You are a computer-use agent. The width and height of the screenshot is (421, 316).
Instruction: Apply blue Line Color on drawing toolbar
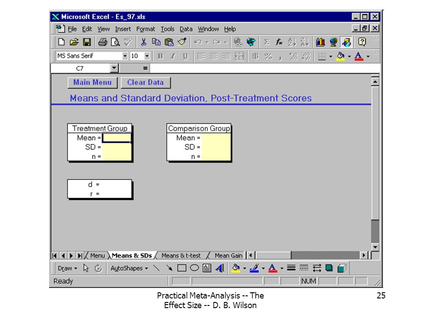click(254, 268)
